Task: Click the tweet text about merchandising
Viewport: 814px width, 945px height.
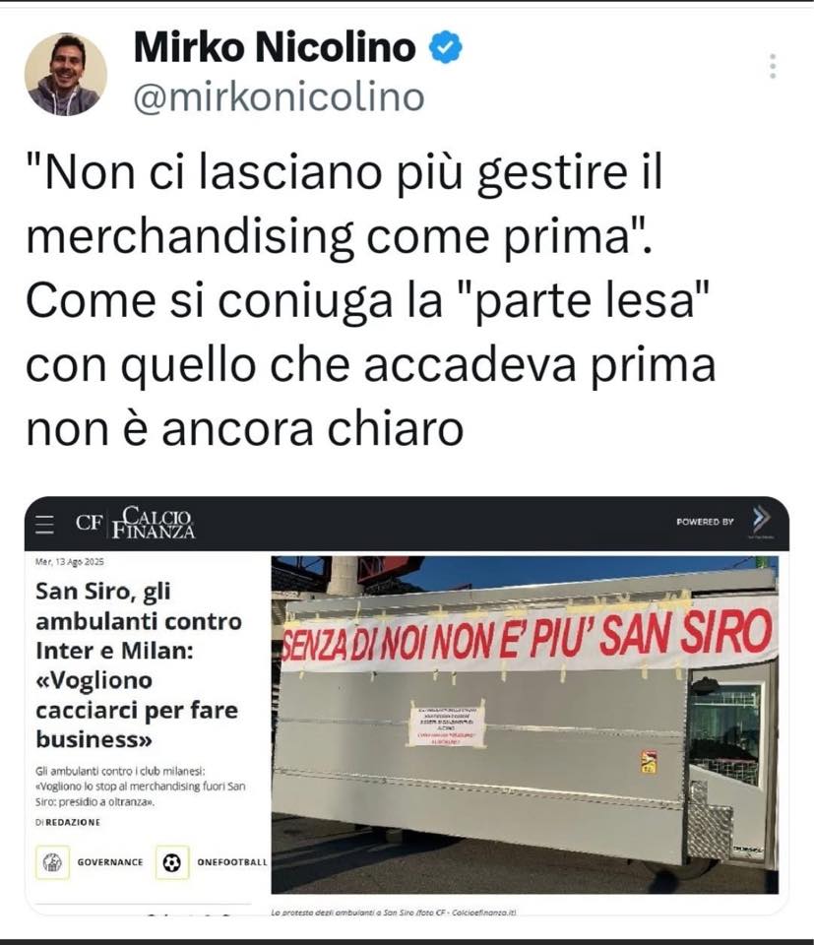Action: 371,300
